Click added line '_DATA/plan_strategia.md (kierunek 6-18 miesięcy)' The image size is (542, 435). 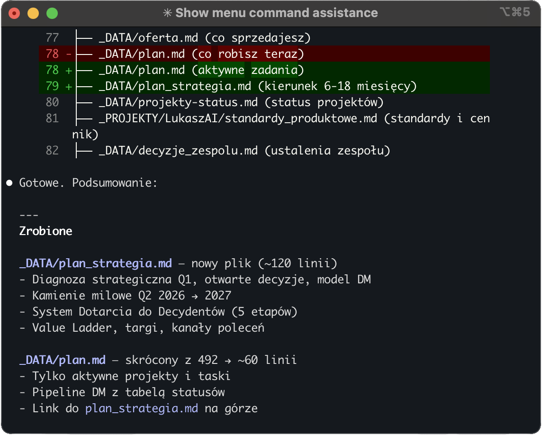point(258,86)
